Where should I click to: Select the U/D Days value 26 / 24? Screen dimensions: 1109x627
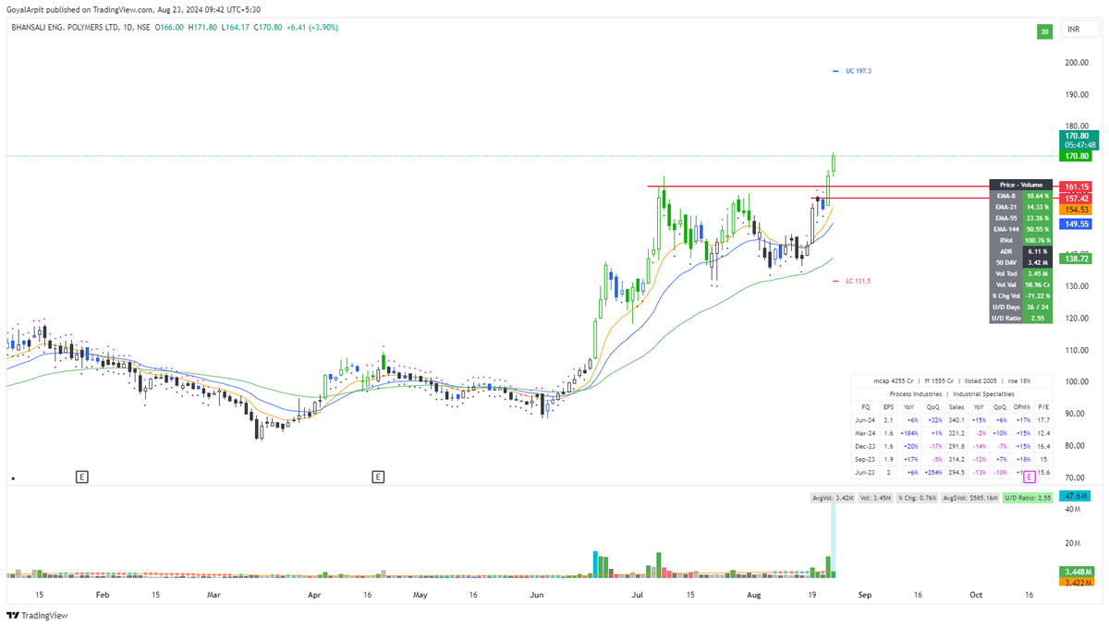pos(1038,307)
